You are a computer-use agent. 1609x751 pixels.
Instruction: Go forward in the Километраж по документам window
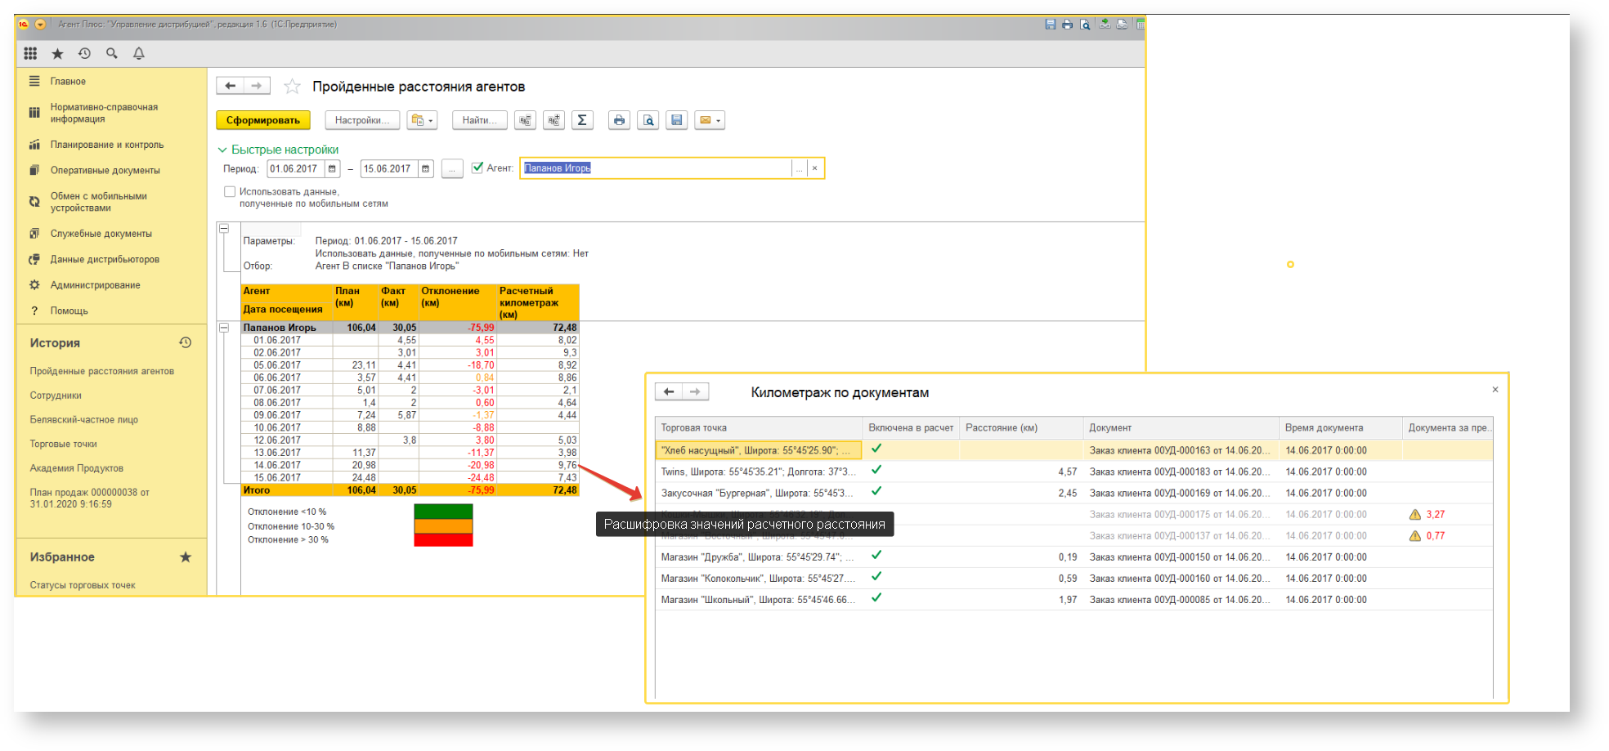pyautogui.click(x=695, y=391)
